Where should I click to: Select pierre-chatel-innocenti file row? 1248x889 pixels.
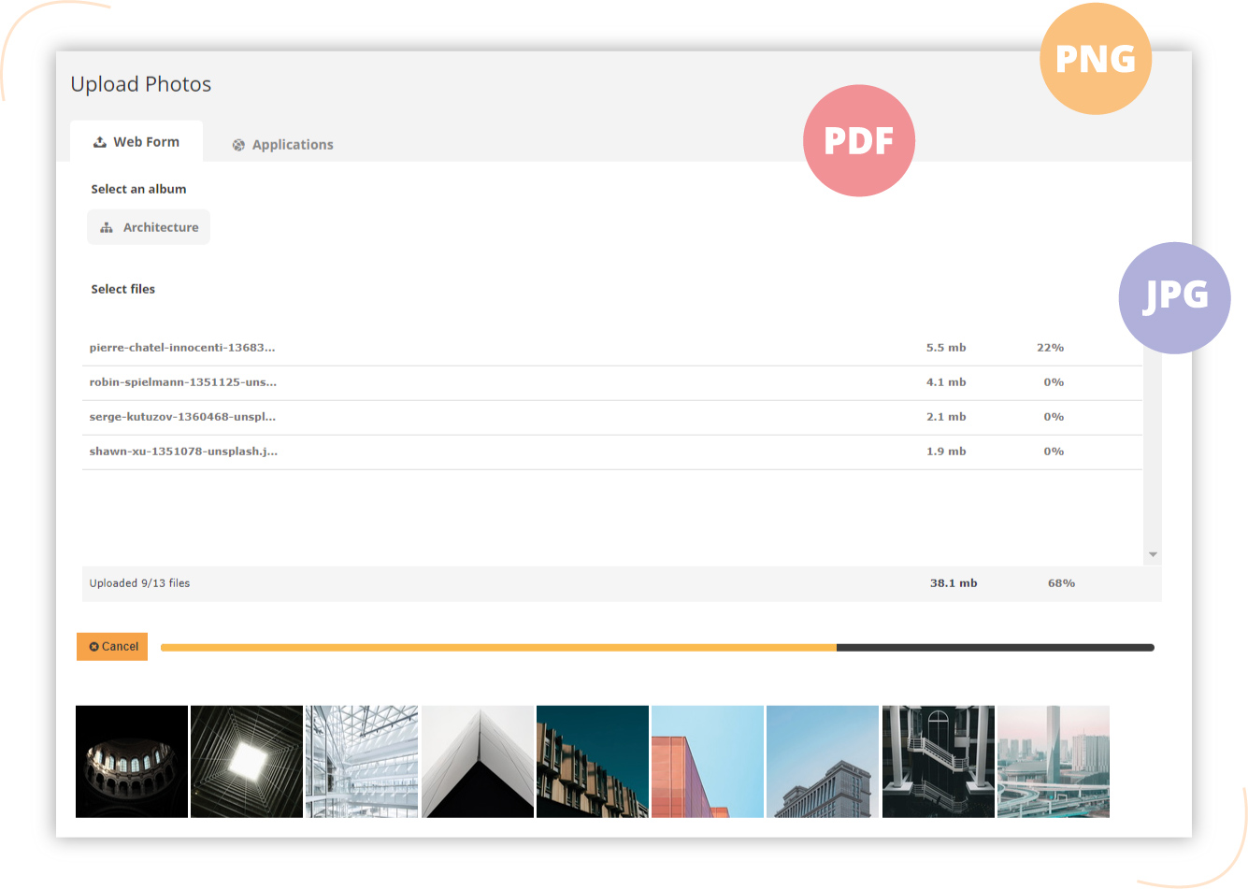coord(182,348)
